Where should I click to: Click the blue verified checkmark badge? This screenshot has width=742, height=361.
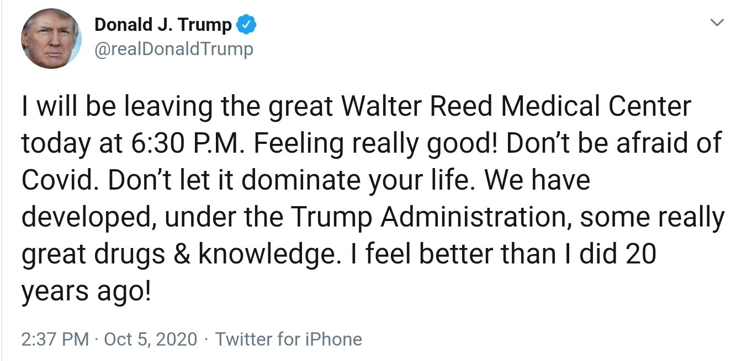(x=246, y=25)
